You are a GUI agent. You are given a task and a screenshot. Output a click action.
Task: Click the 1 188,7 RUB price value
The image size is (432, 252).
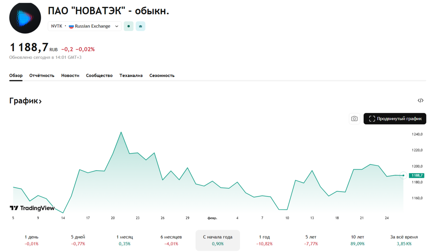click(x=33, y=48)
